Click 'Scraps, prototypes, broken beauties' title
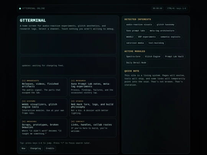 (x=40, y=126)
